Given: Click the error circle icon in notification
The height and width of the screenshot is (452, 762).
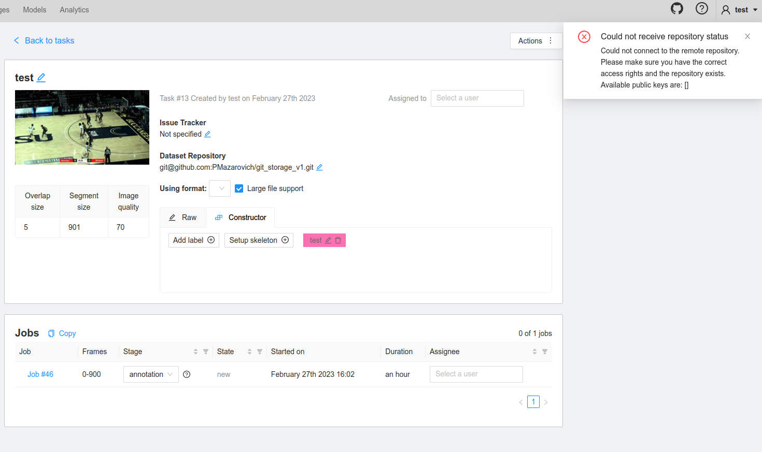Looking at the screenshot, I should click(584, 37).
